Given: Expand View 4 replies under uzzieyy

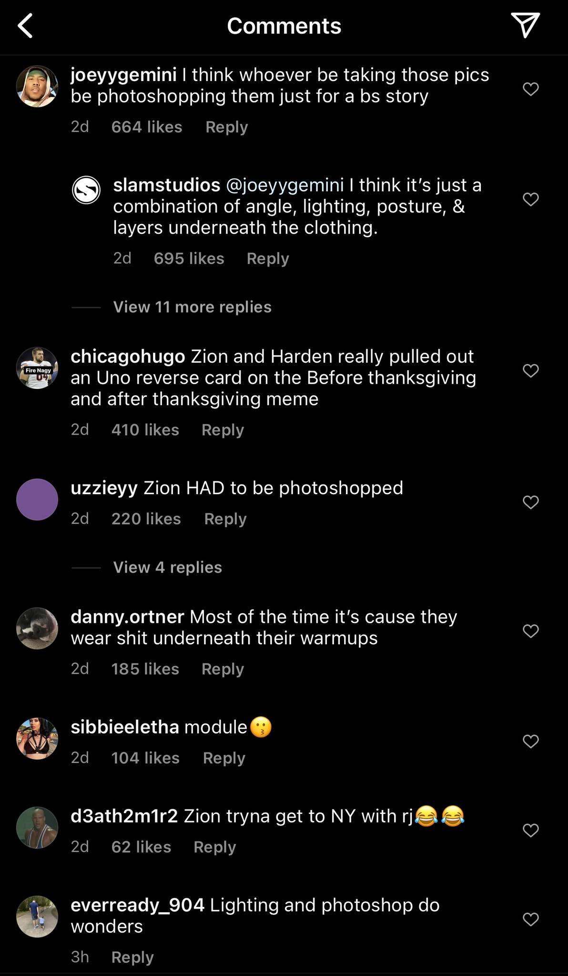Looking at the screenshot, I should (x=167, y=567).
